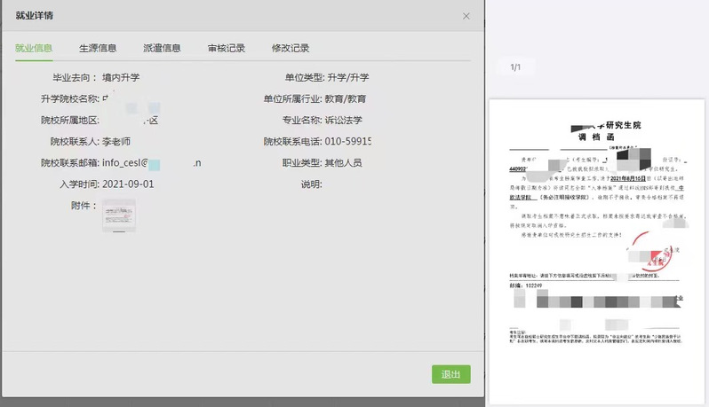Screen dimensions: 709x407
Task: Click the 院校联系邮箱 email address
Action: [151, 163]
